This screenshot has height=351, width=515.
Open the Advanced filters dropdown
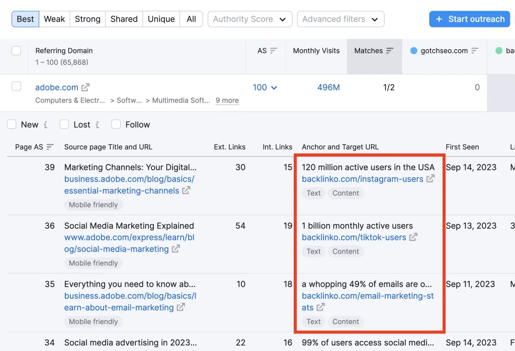pos(340,19)
